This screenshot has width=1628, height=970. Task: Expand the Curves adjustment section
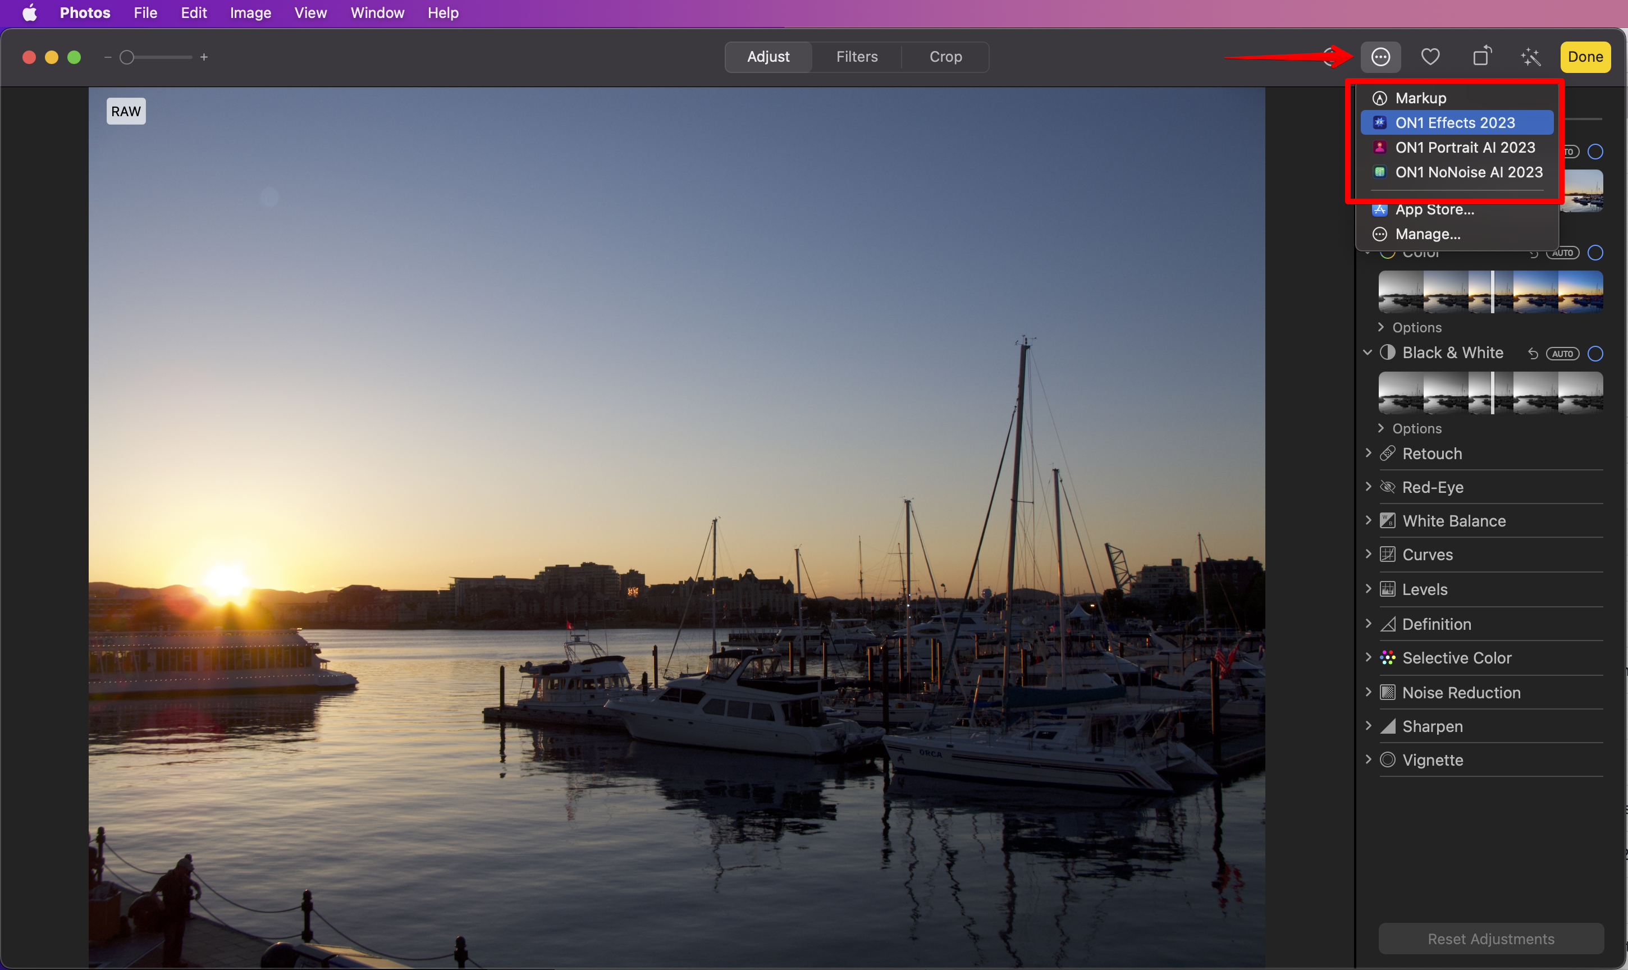[x=1368, y=554]
